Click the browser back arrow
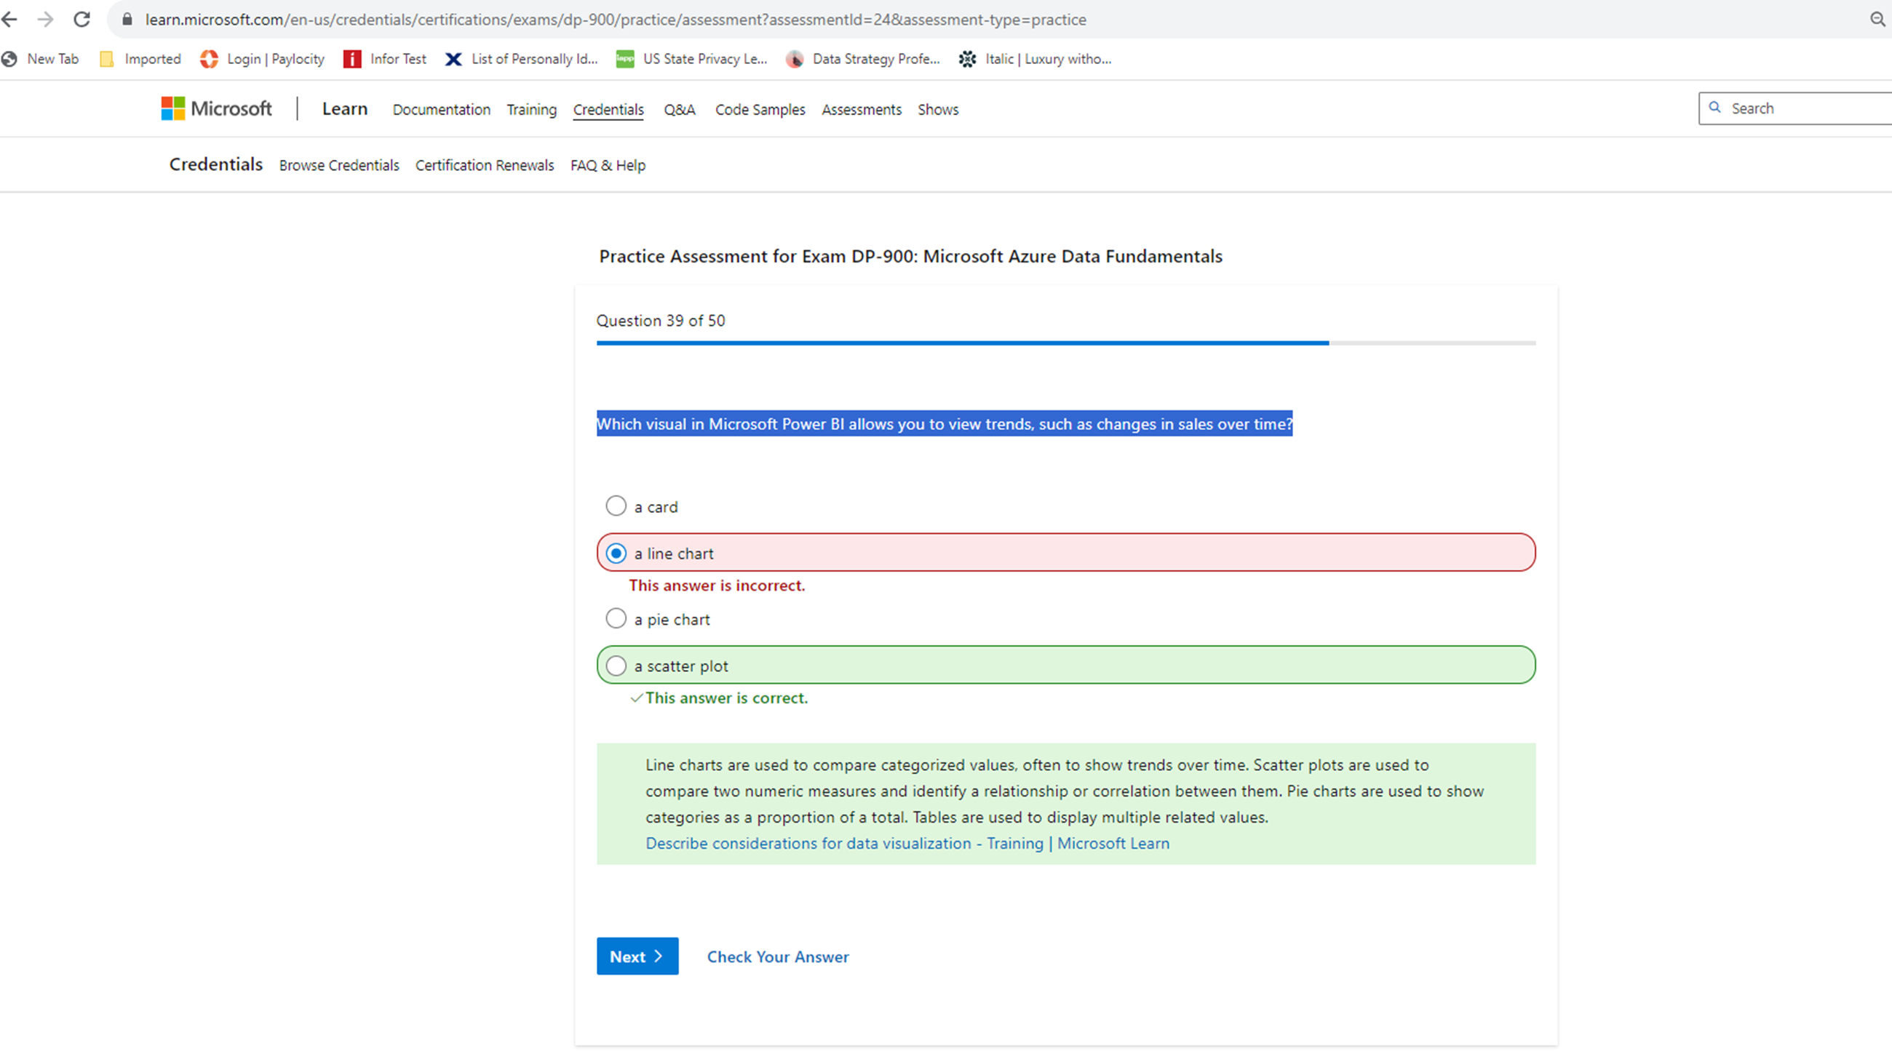Screen dimensions: 1892x1051 click(10, 20)
